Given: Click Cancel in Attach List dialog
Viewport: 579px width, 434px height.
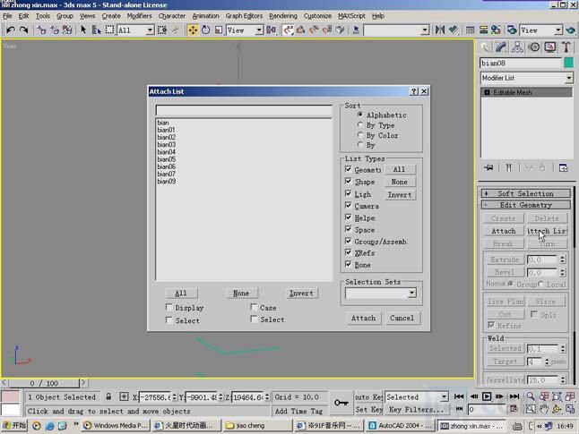Looking at the screenshot, I should (x=402, y=318).
